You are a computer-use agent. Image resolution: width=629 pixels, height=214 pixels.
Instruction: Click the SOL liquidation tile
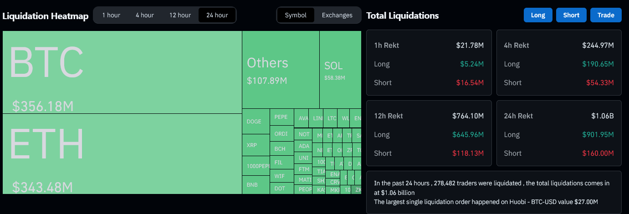[340, 70]
